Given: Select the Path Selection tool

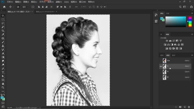Looking at the screenshot, I should coord(3,76).
